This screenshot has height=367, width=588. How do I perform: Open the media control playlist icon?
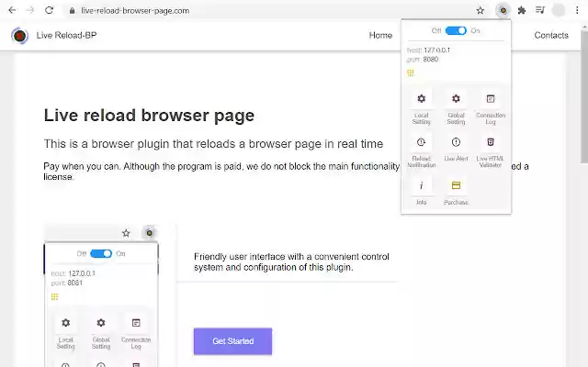[540, 10]
